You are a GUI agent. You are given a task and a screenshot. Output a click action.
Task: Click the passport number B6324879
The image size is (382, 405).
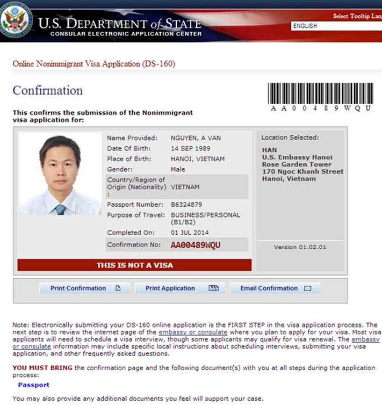pyautogui.click(x=186, y=205)
